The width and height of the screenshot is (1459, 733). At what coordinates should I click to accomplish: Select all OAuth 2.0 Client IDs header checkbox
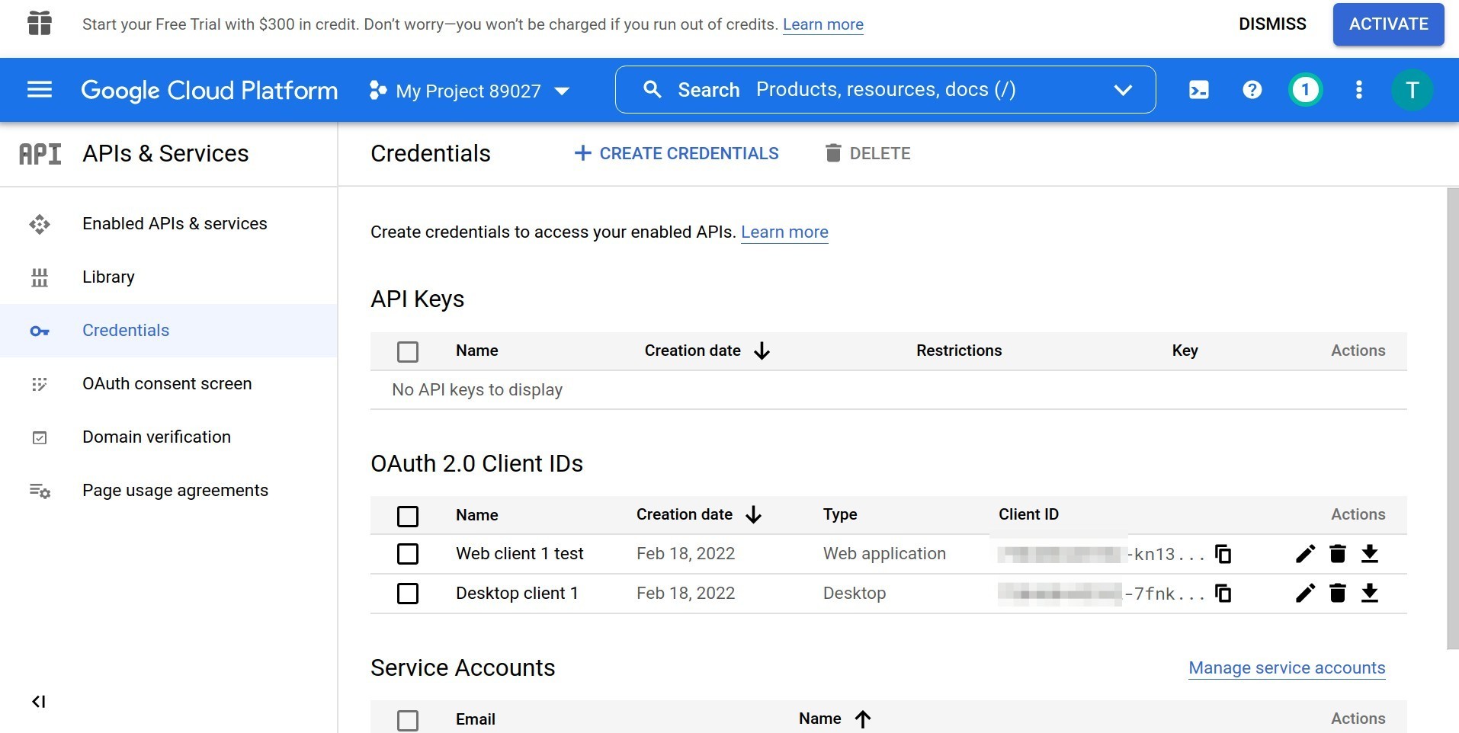(x=408, y=517)
